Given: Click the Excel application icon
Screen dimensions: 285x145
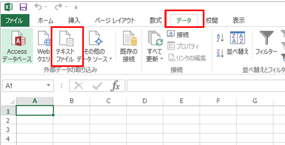Looking at the screenshot, I should [x=9, y=7].
